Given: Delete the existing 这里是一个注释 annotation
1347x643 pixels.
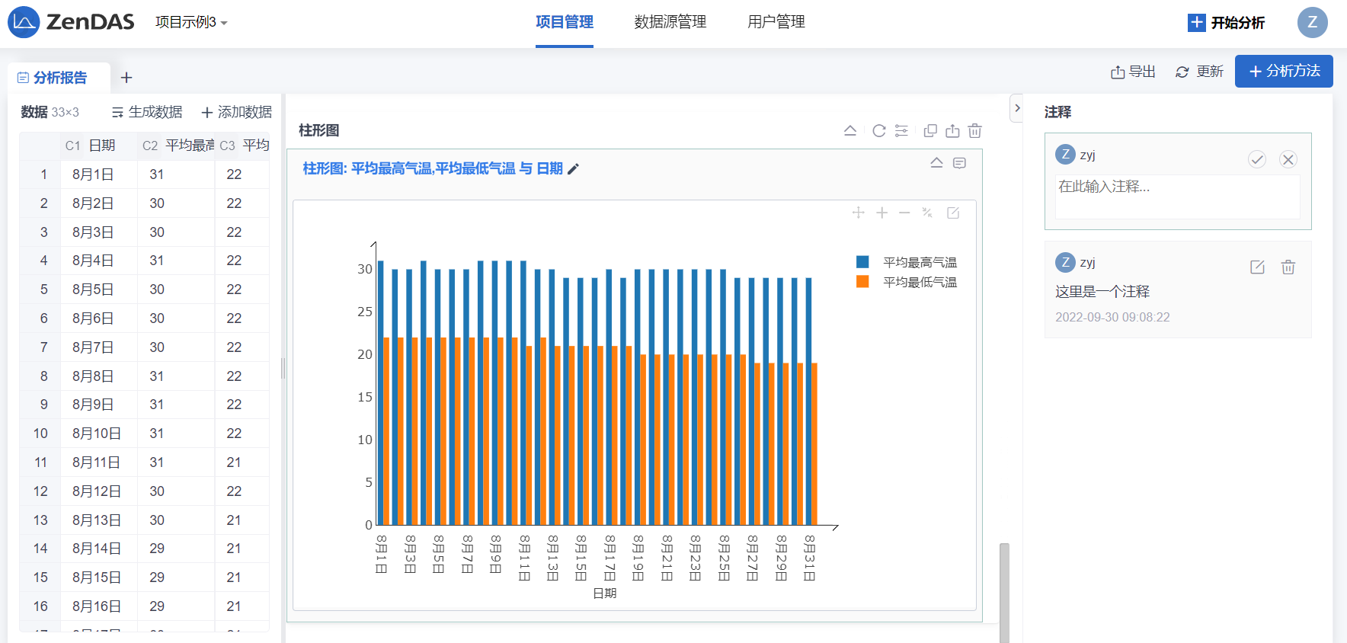Looking at the screenshot, I should tap(1288, 267).
